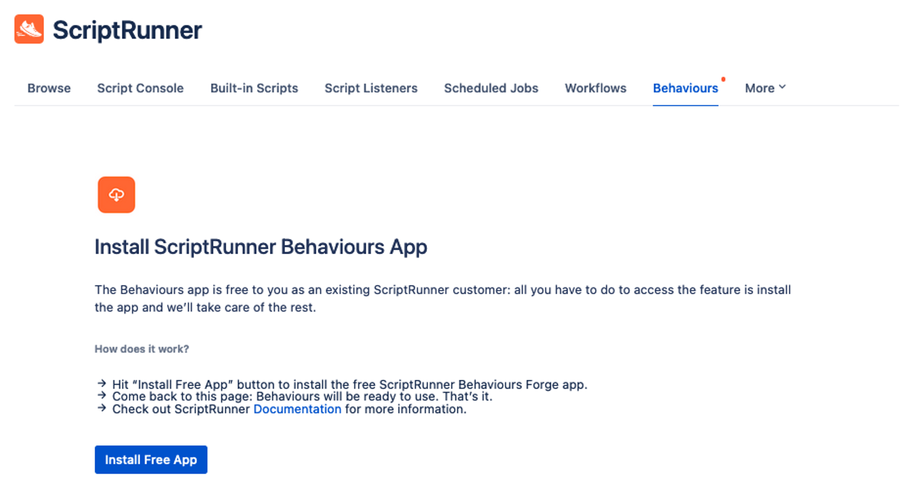Open the Built-in Scripts tab

[x=254, y=88]
